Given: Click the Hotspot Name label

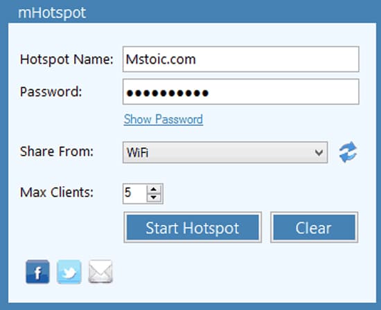Looking at the screenshot, I should coord(67,60).
